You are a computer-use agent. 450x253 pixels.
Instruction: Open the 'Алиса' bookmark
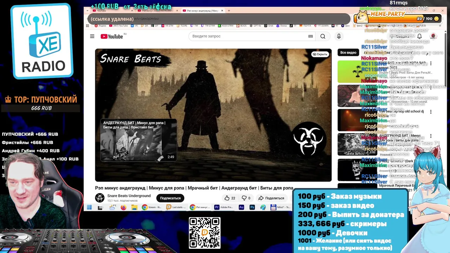(x=282, y=26)
